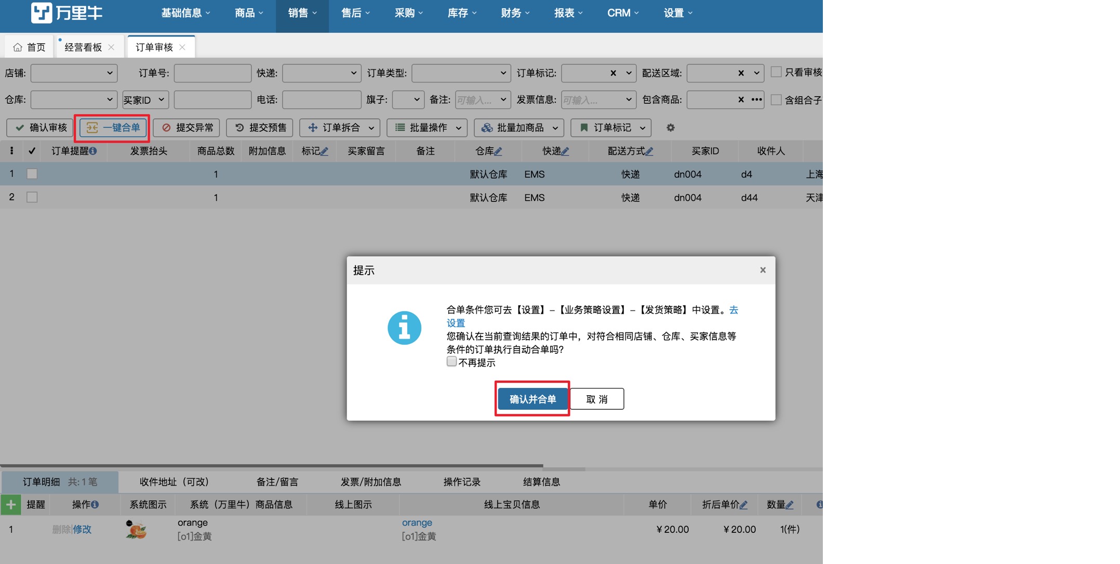The width and height of the screenshot is (1120, 564).
Task: Switch to 结算信息 tab
Action: tap(541, 482)
